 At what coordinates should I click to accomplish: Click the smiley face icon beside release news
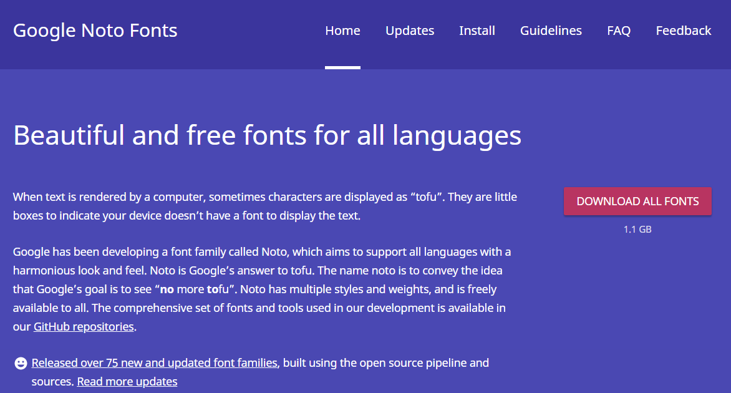point(21,363)
